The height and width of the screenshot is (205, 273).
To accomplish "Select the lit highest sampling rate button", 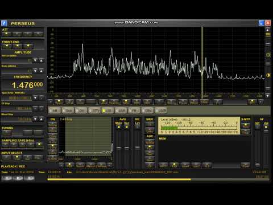I will (x=39, y=145).
